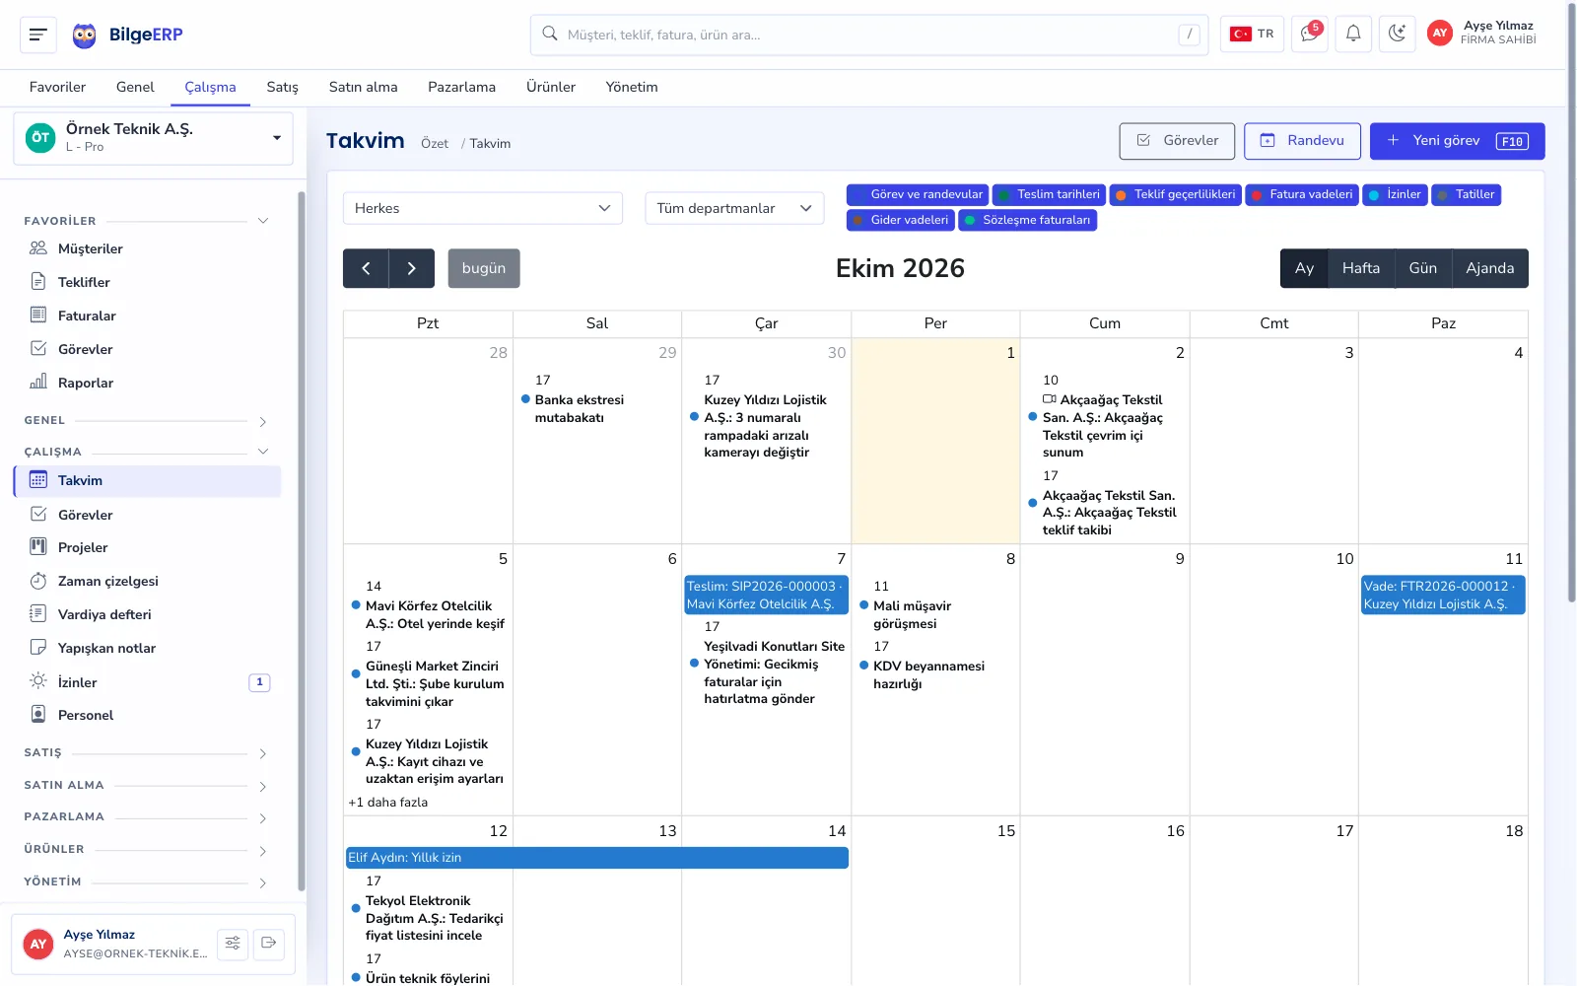Open the Örnek Teknik A.Ş. company selector

tap(154, 138)
